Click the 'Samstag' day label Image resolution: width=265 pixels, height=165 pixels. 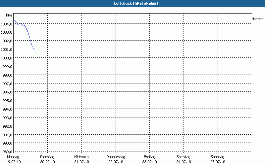184,157
